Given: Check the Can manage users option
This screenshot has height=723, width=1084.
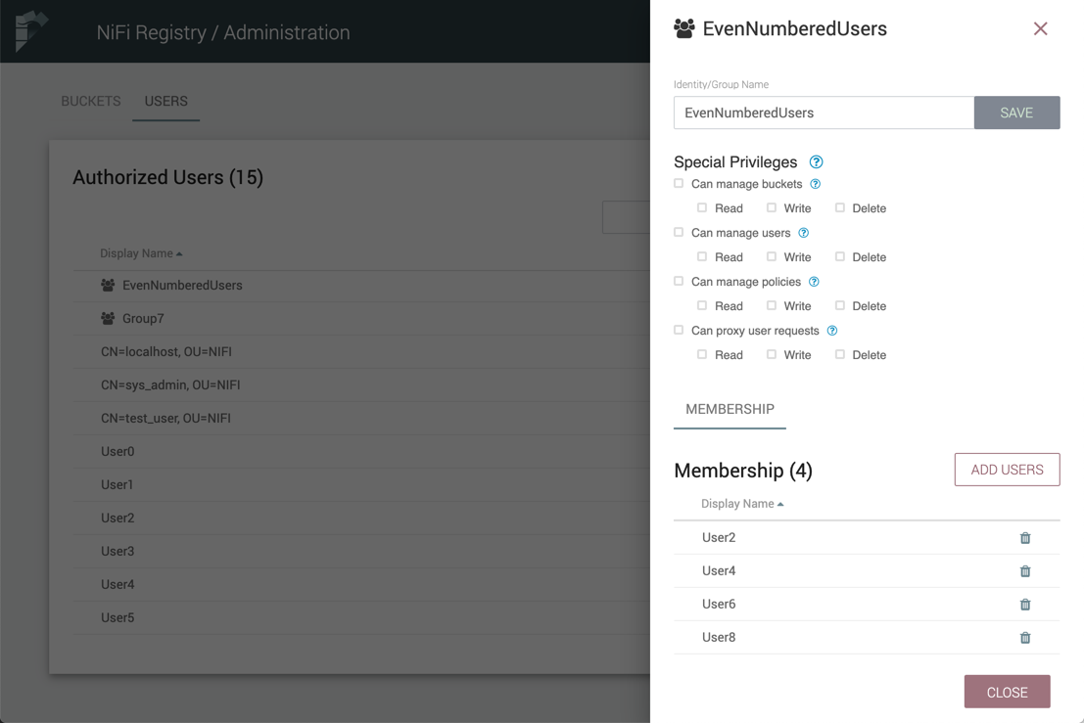Looking at the screenshot, I should click(679, 233).
